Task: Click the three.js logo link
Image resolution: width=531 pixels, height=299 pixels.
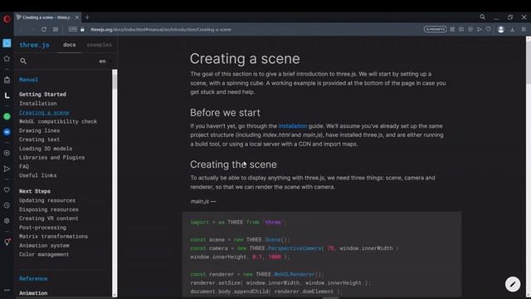Action: coord(34,45)
